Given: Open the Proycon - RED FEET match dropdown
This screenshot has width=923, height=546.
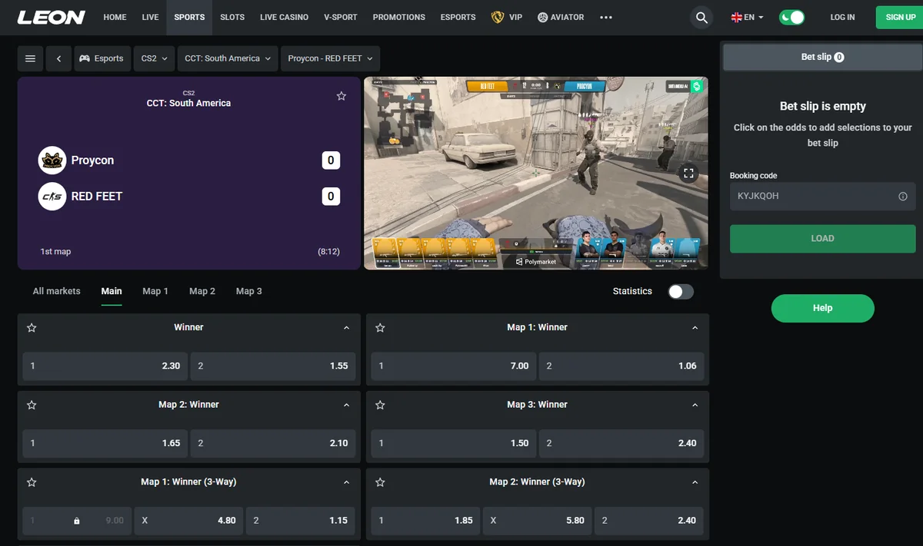Looking at the screenshot, I should coord(330,58).
